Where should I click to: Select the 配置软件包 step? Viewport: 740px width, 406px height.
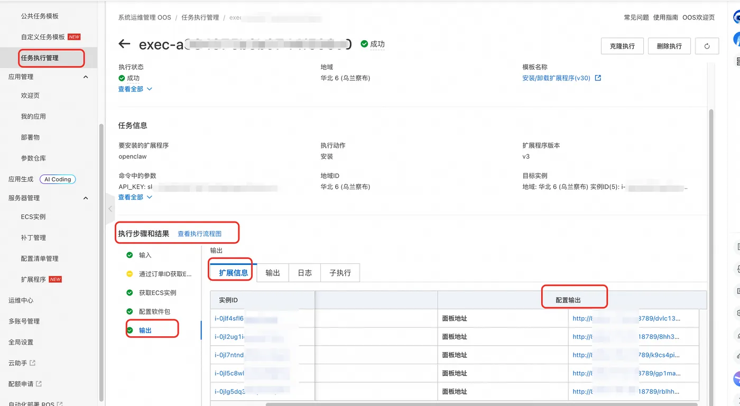point(154,311)
